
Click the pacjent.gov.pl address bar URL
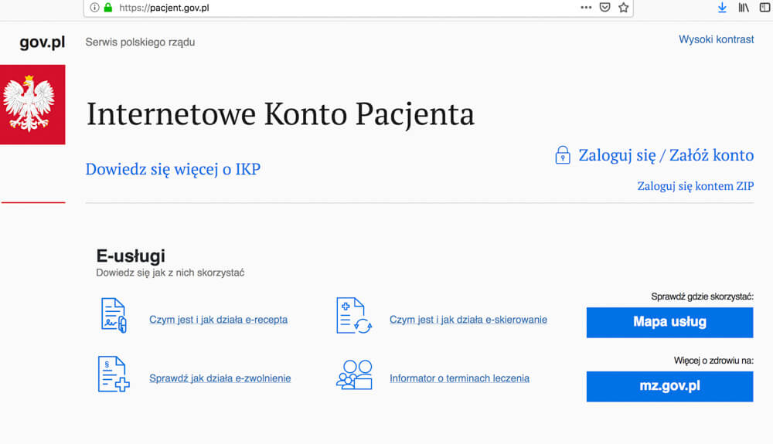[x=164, y=8]
